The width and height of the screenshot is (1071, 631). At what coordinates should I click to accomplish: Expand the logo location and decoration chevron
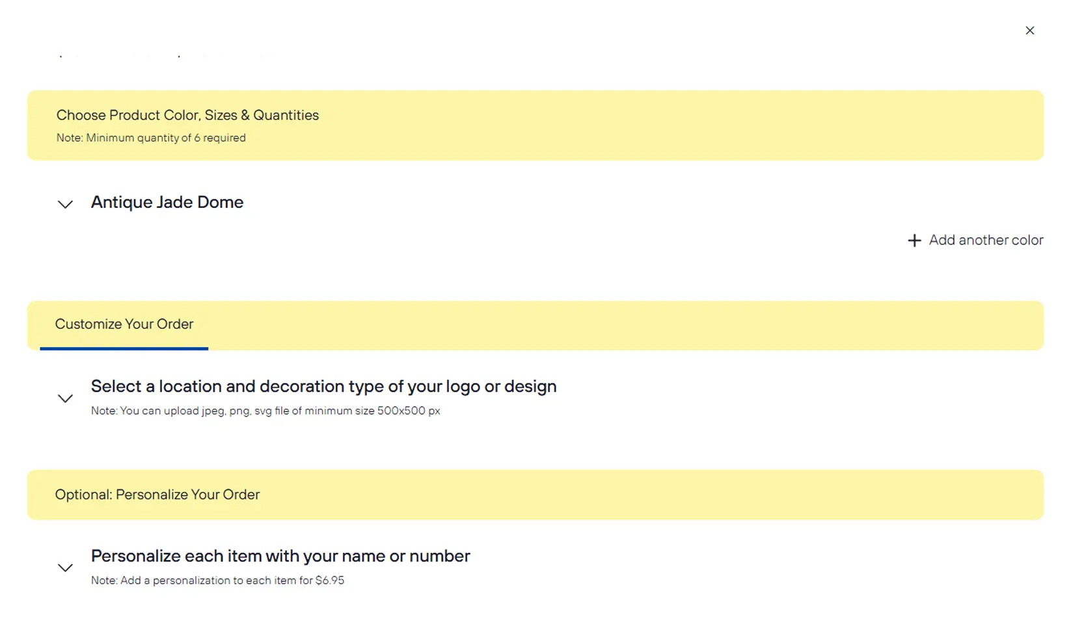(65, 398)
